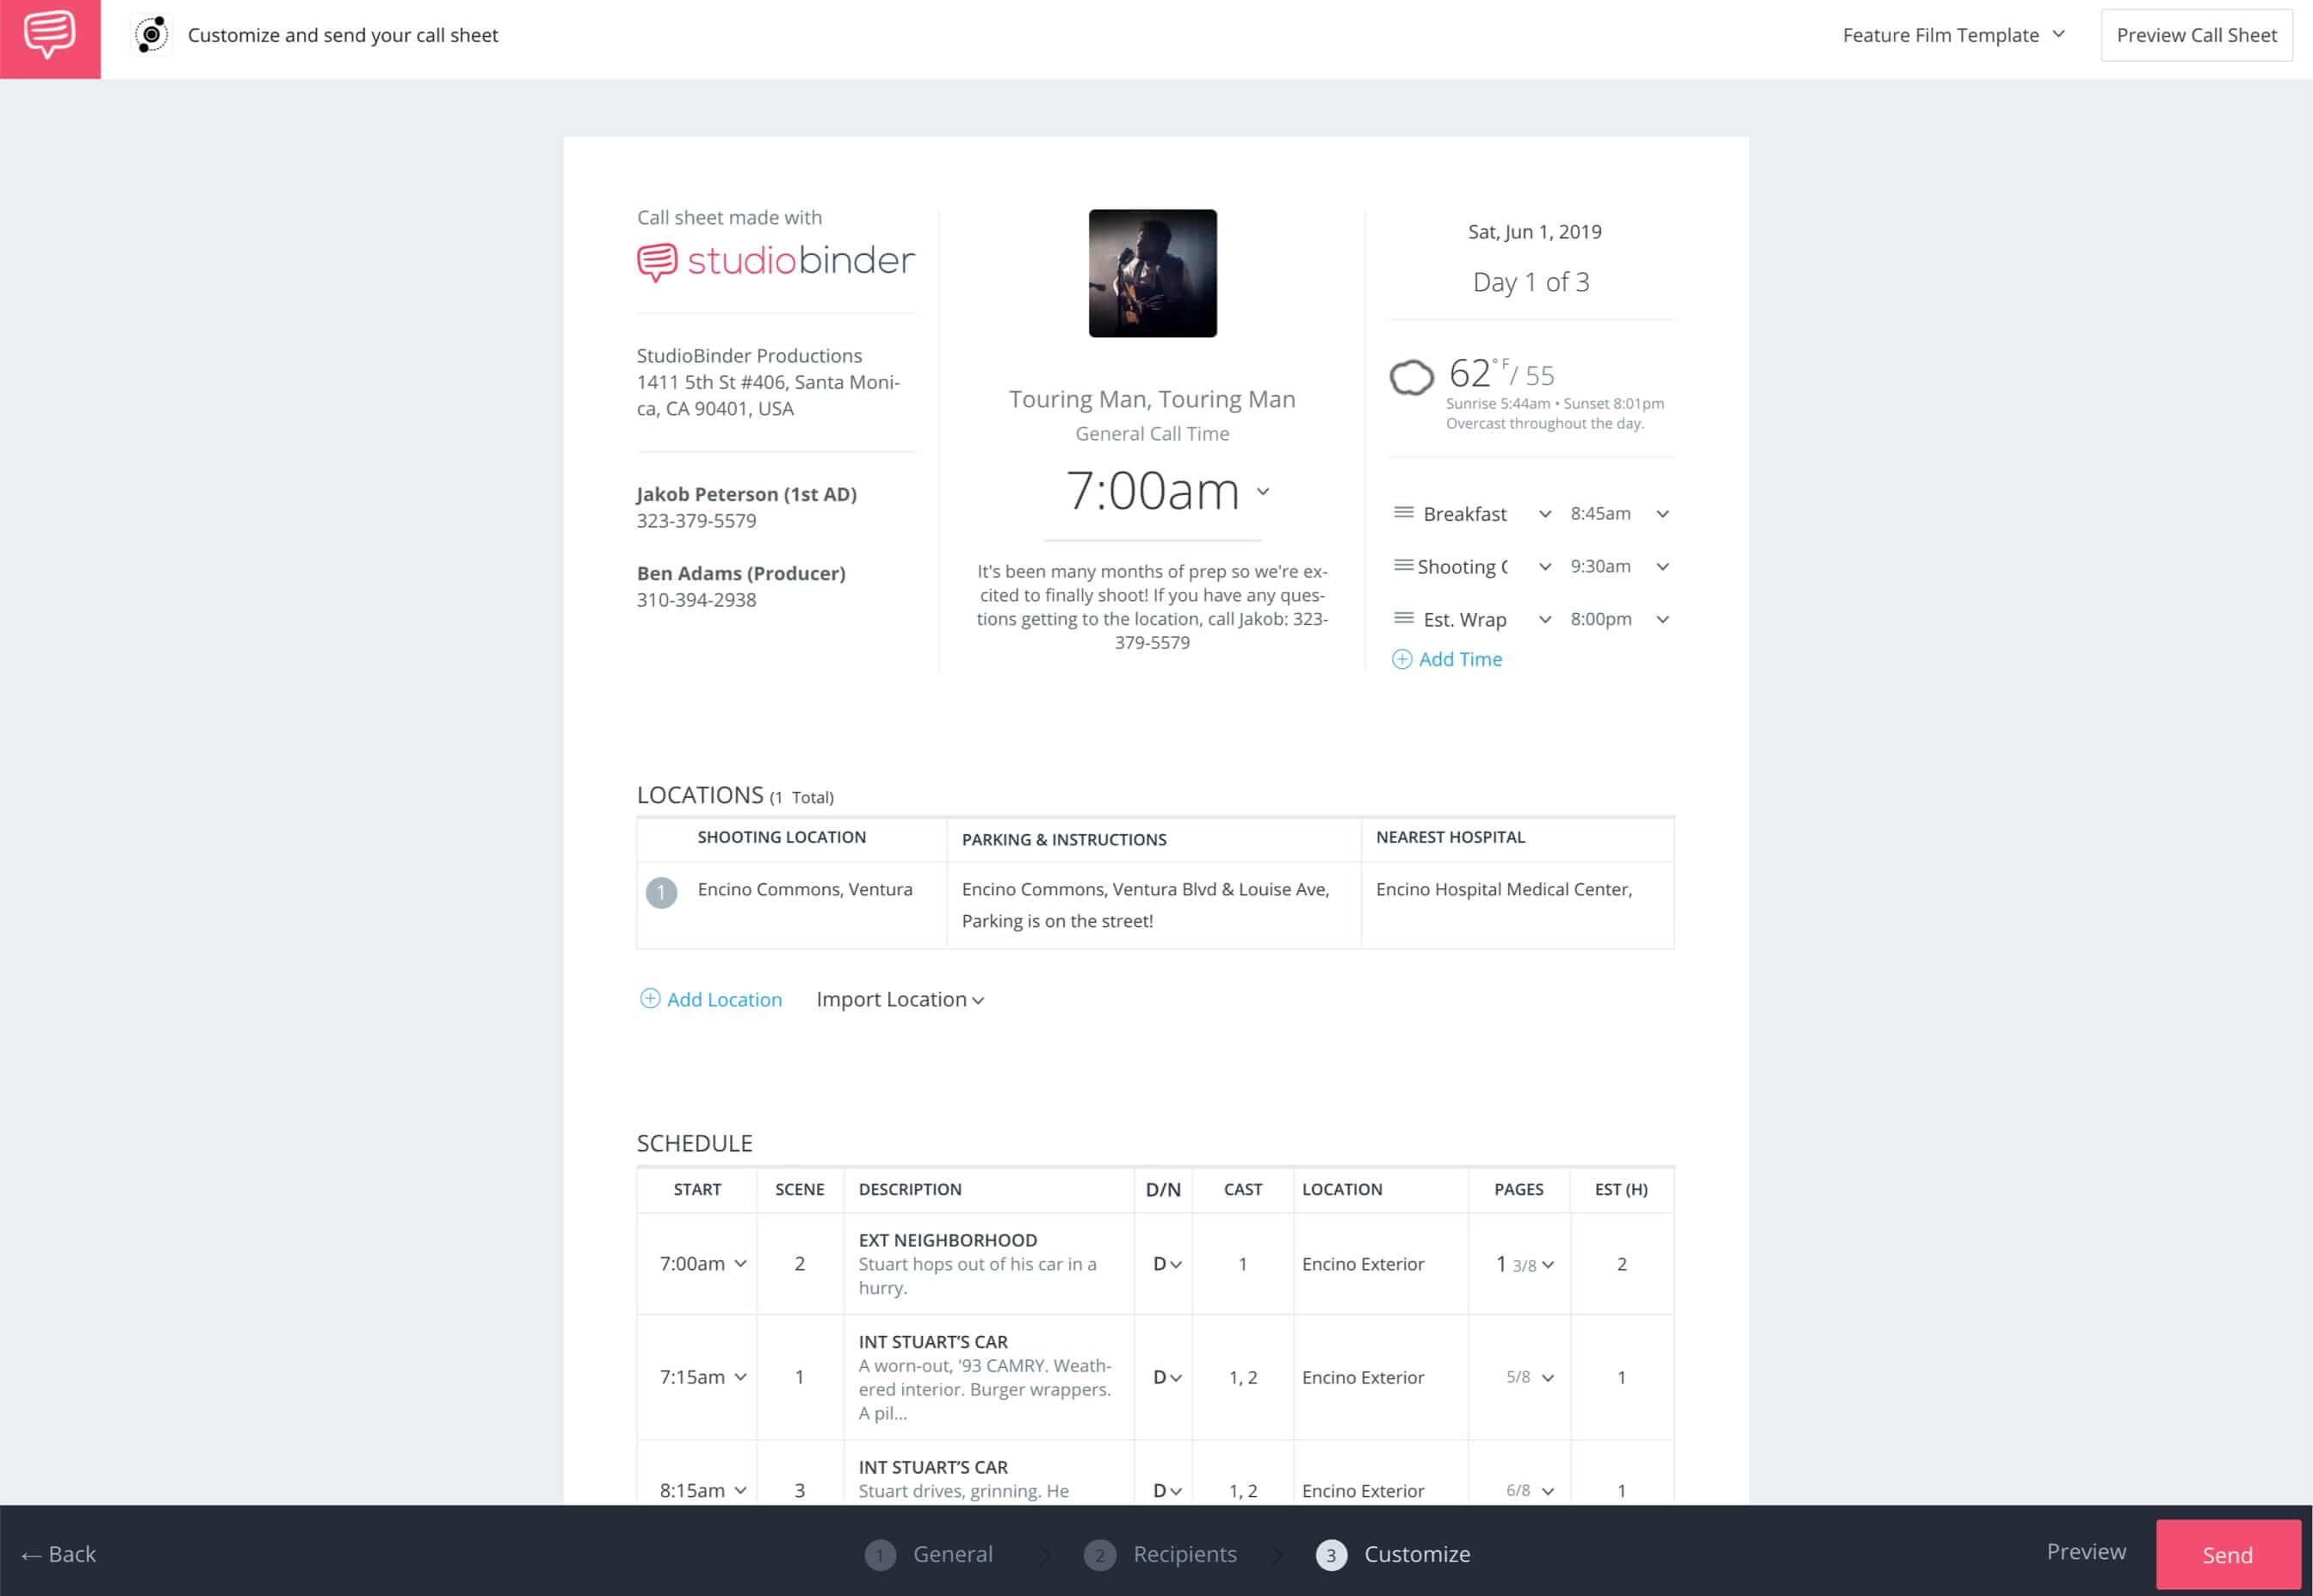The height and width of the screenshot is (1596, 2313).
Task: Expand the 7:00am general call time dropdown
Action: click(x=1263, y=492)
